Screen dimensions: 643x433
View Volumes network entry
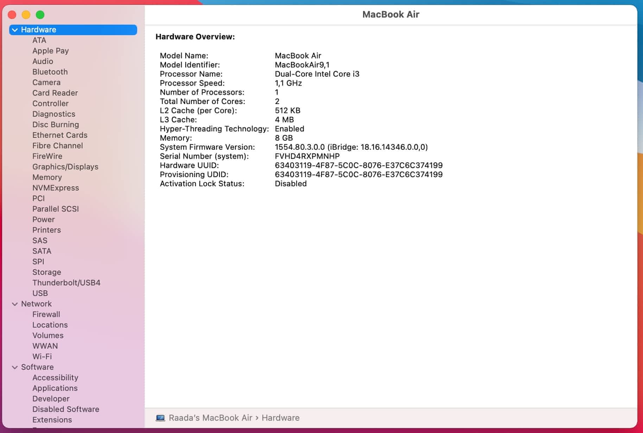[48, 336]
